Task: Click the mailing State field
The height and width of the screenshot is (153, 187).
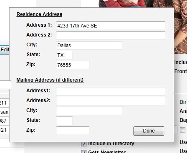Action: click(64, 121)
